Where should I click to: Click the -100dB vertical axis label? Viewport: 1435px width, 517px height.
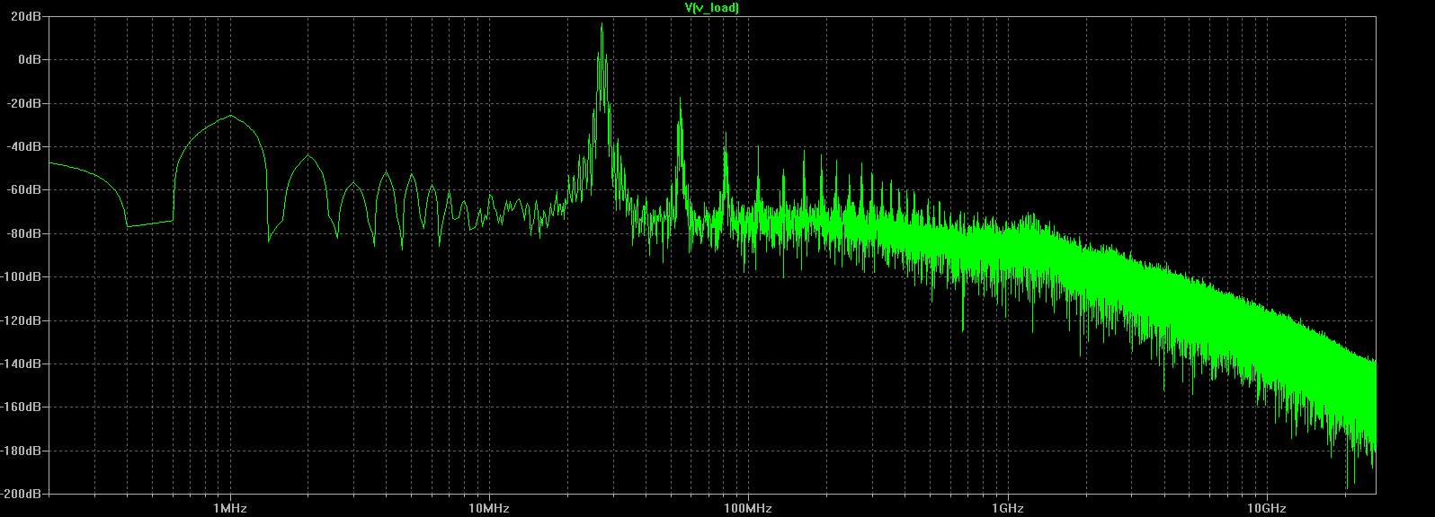[x=23, y=276]
